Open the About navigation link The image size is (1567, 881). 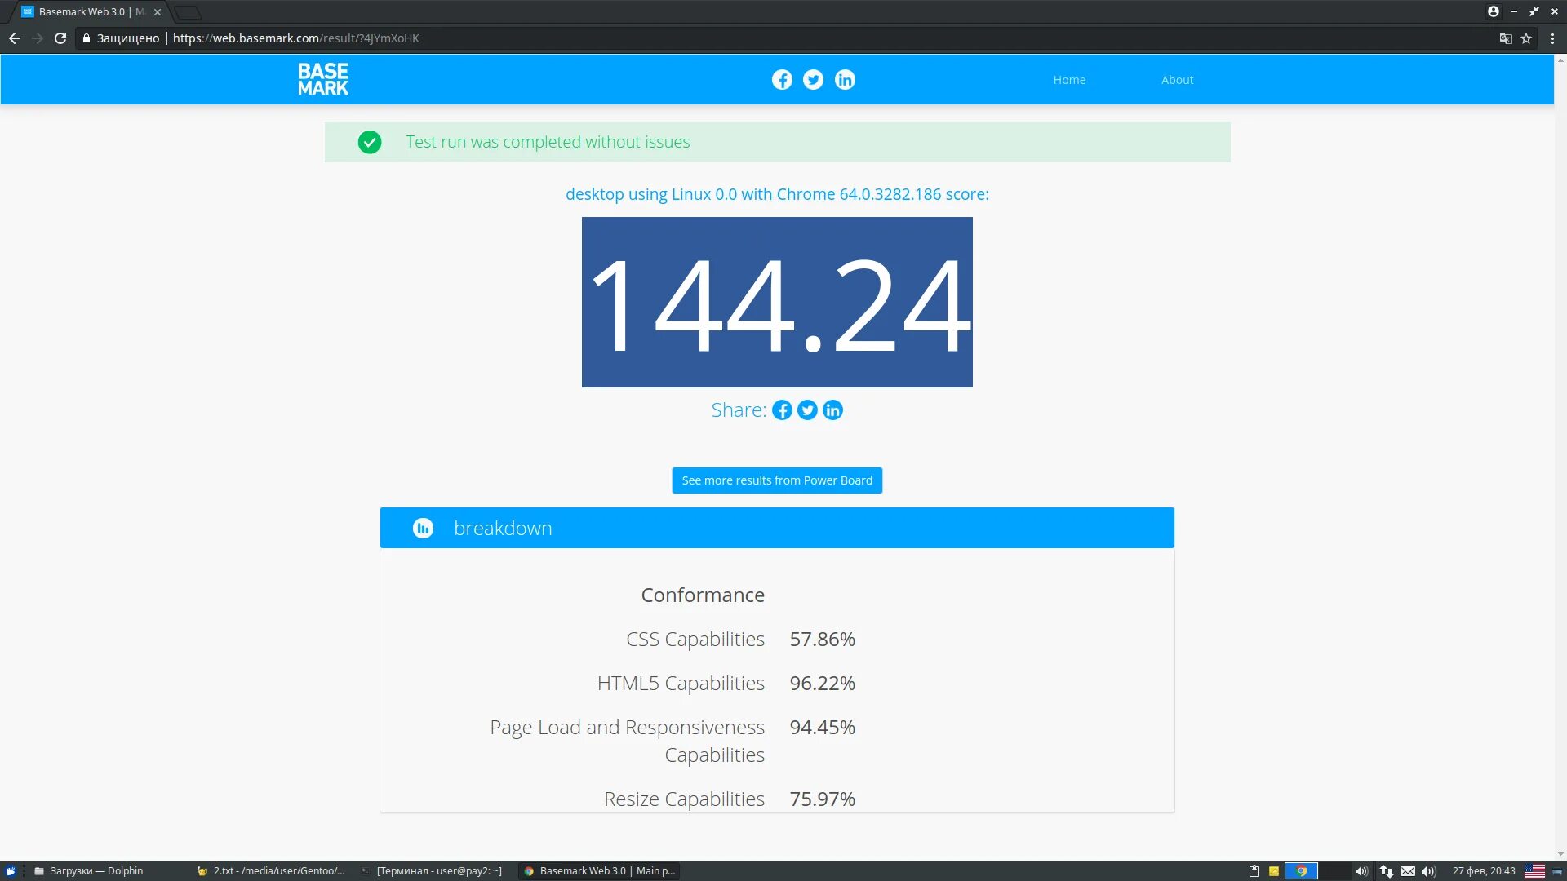click(1177, 80)
